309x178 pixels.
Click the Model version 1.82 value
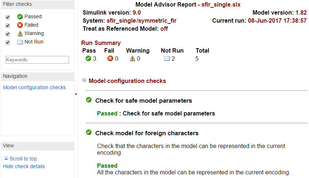click(x=301, y=12)
